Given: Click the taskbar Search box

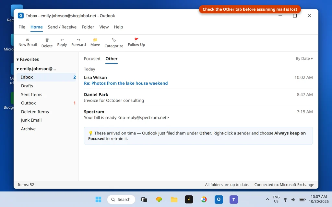Looking at the screenshot, I should point(121,199).
